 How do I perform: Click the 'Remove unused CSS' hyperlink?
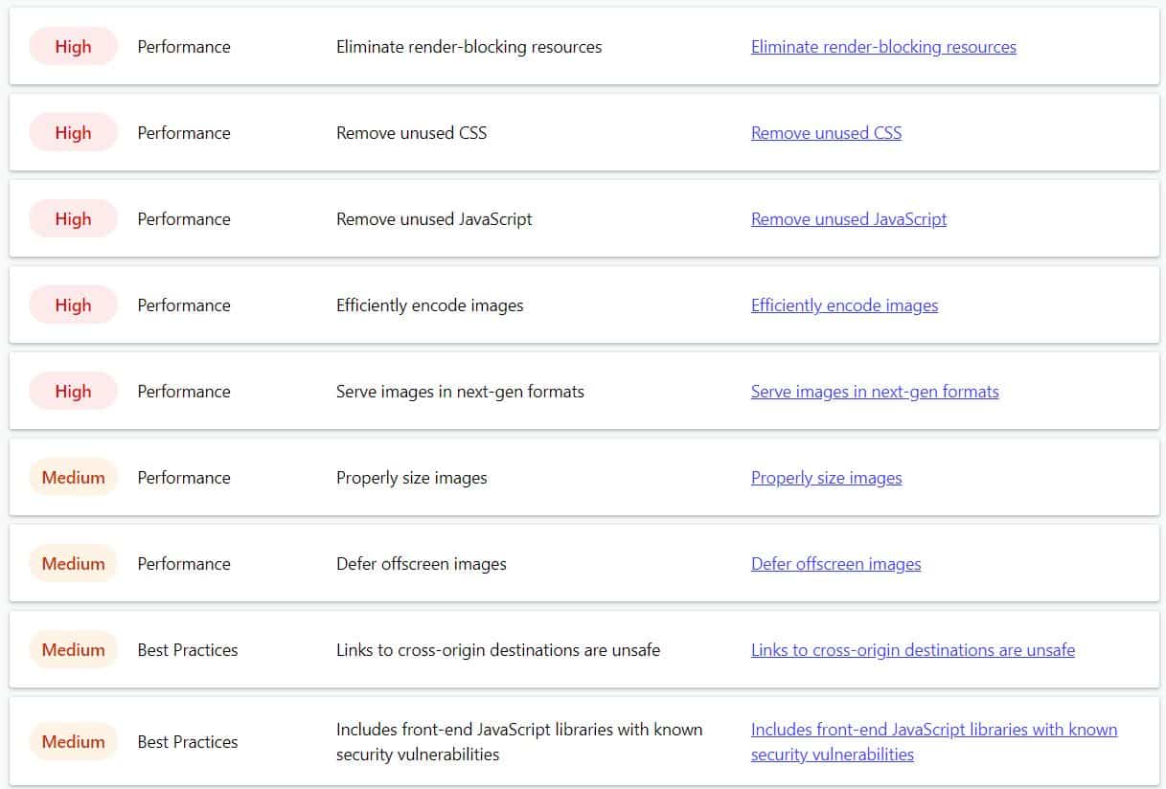click(x=826, y=133)
